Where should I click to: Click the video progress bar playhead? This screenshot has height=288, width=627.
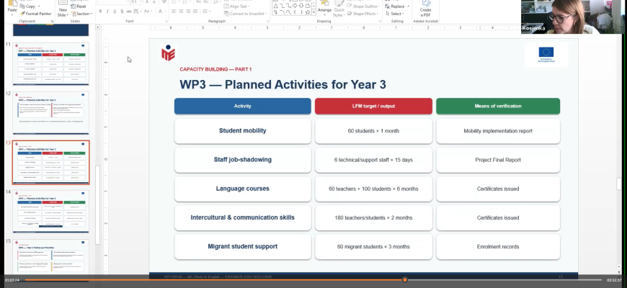coord(405,280)
